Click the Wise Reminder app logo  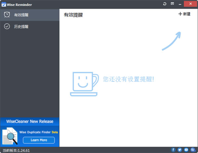coord(4,4)
